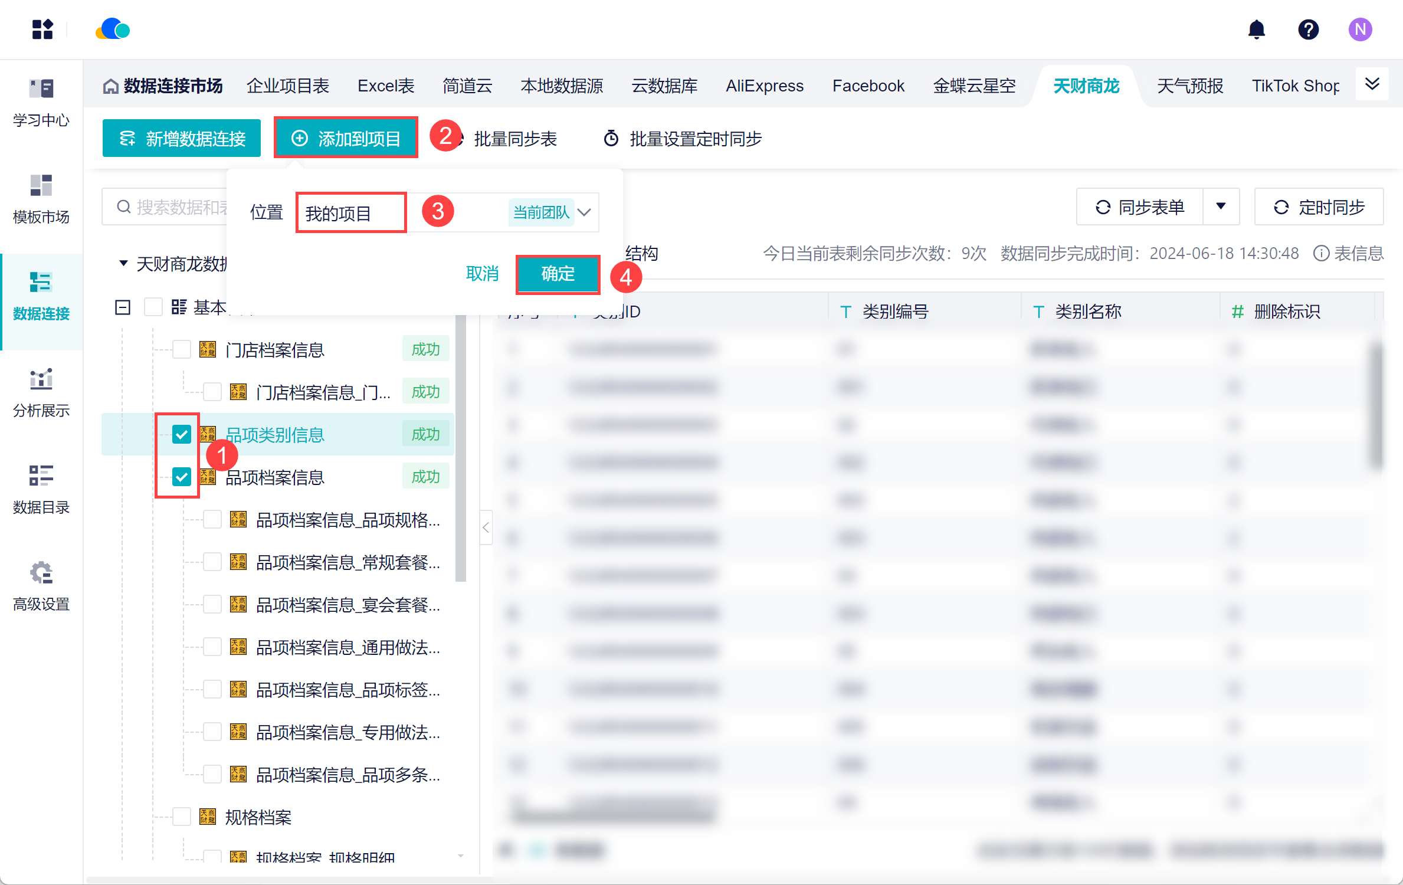The height and width of the screenshot is (885, 1403).
Task: Expand the tab overflow chevron
Action: pyautogui.click(x=1372, y=84)
